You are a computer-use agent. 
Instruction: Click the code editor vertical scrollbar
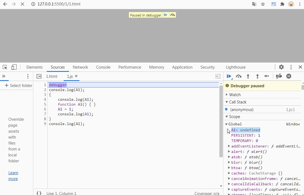[x=221, y=121]
